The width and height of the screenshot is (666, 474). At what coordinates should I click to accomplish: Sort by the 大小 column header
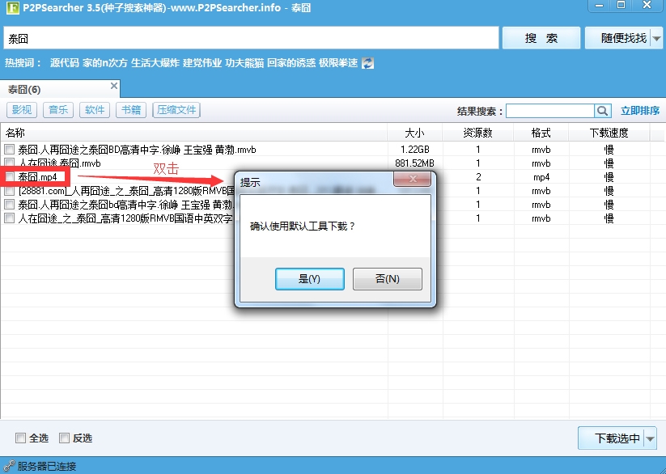414,133
